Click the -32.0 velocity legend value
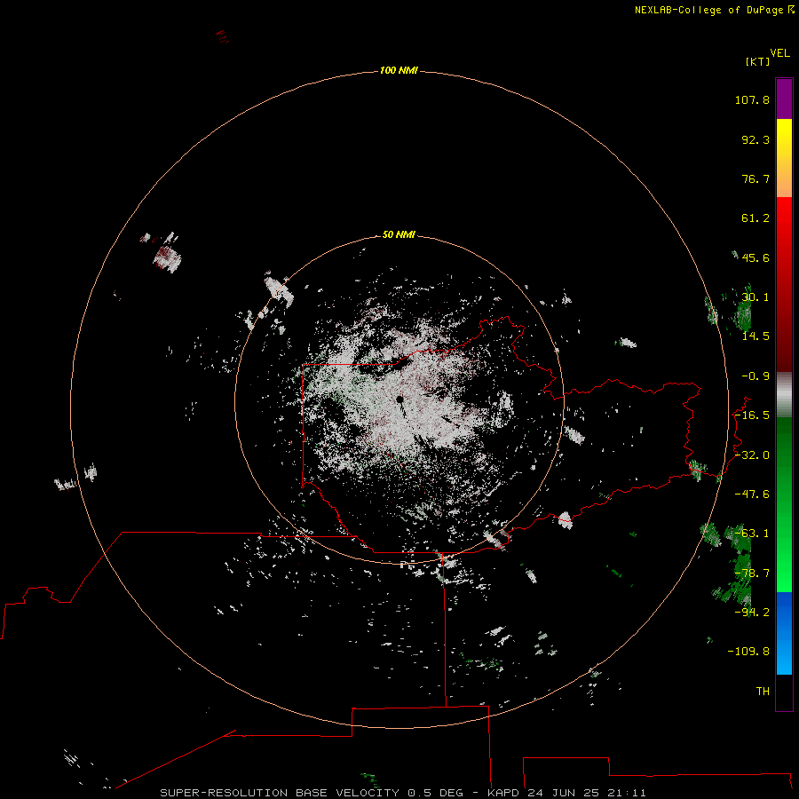The image size is (799, 799). pyautogui.click(x=752, y=455)
